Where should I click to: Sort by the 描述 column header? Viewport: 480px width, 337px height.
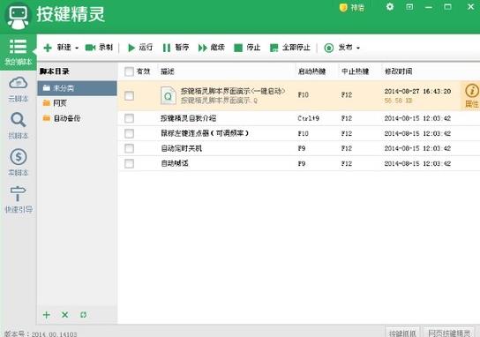pyautogui.click(x=168, y=71)
